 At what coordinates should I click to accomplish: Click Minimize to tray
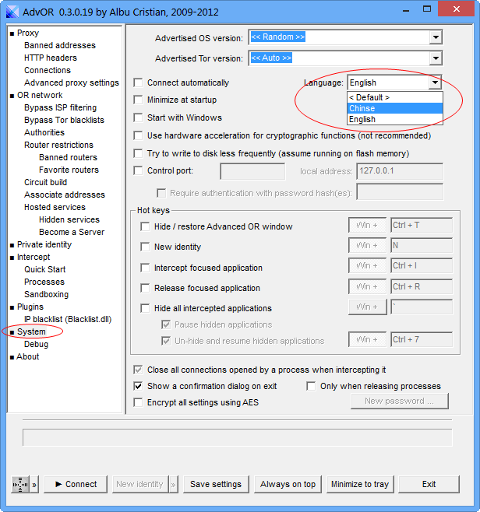pyautogui.click(x=360, y=484)
